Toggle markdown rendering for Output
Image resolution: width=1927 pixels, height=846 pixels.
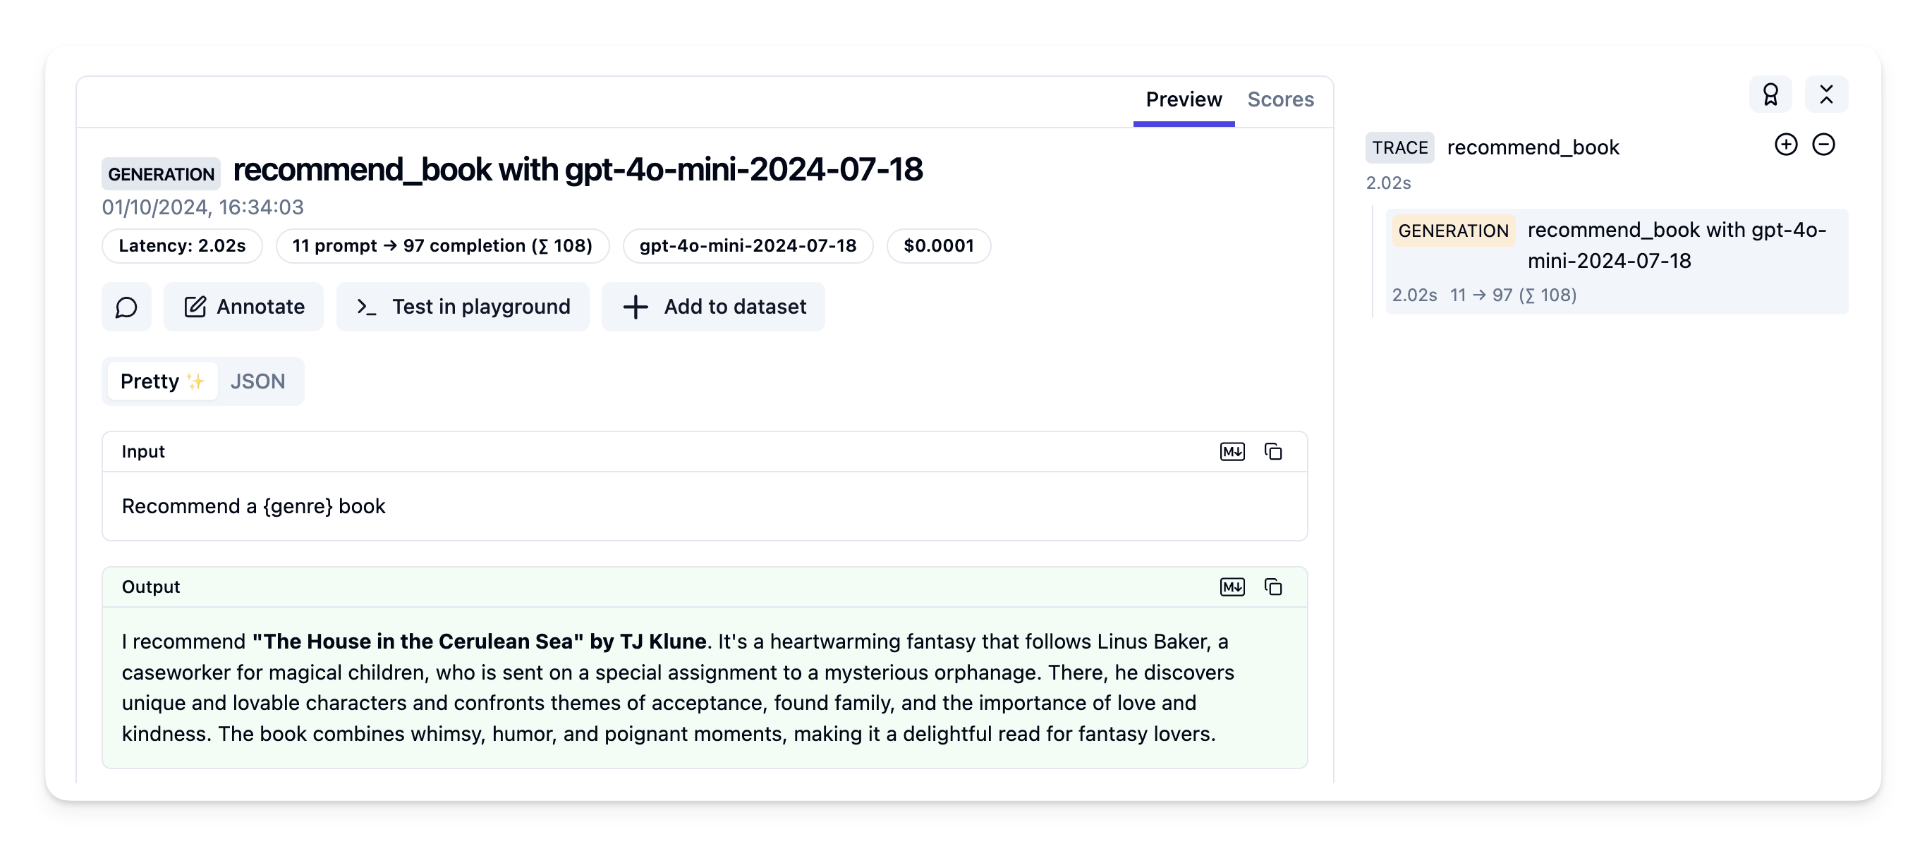click(1232, 587)
